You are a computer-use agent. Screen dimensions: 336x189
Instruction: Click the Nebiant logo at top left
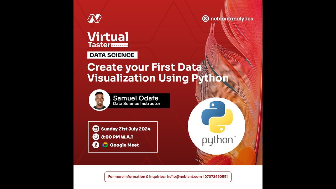[x=94, y=18]
